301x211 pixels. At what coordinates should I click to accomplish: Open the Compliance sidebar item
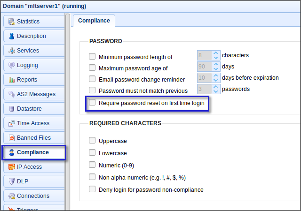pos(34,152)
